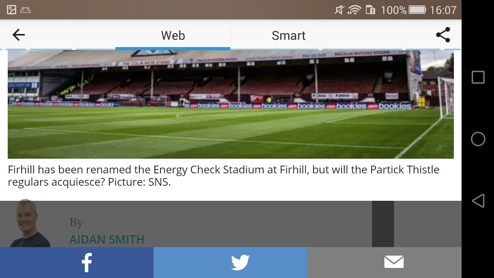The image size is (494, 278).
Task: Open the share icon menu
Action: tap(443, 35)
